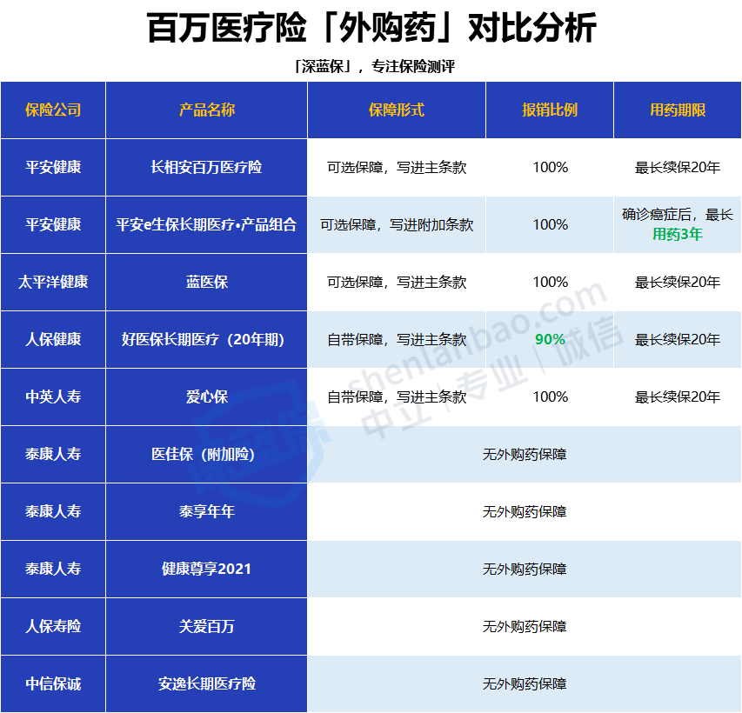This screenshot has height=713, width=742.
Task: Select the product 好医保长期医疗（20年期）
Action: pos(204,339)
